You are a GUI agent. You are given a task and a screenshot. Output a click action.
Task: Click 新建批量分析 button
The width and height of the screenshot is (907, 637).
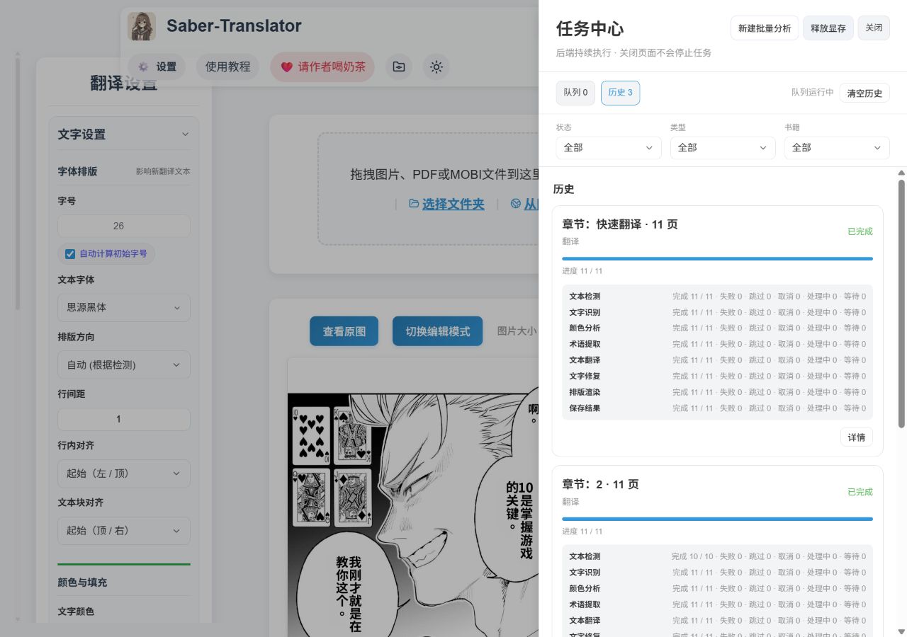click(765, 28)
